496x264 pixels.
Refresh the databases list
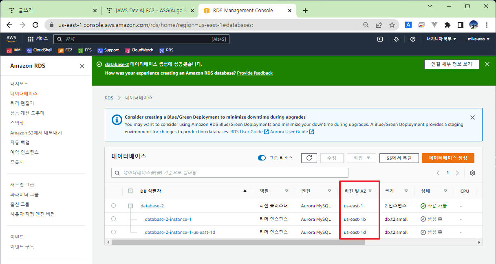tap(309, 158)
